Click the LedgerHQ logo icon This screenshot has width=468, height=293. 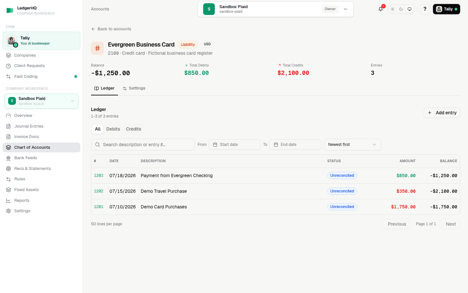pyautogui.click(x=10, y=10)
